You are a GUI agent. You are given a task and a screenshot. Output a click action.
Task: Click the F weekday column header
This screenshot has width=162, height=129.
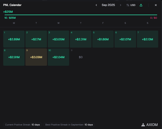point(103,23)
